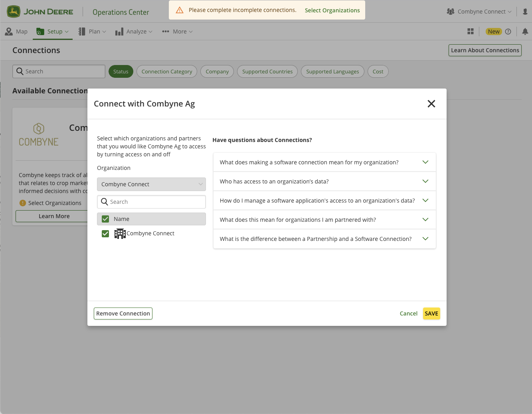Click the warning triangle icon in the banner
Screen dimensions: 532x414
(180, 10)
